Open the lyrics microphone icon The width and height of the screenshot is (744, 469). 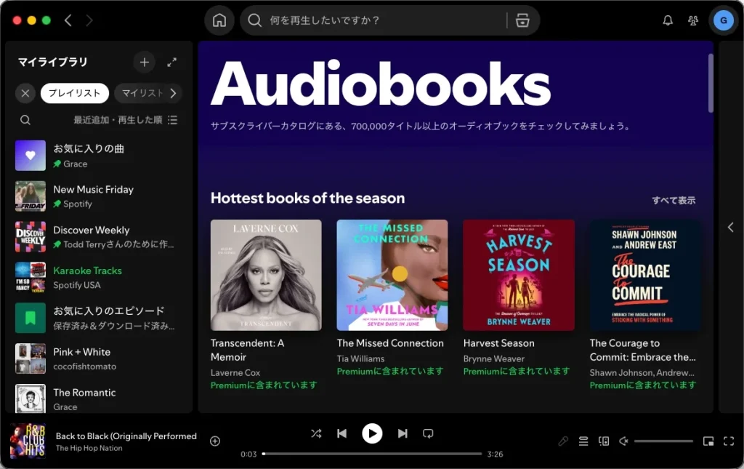(x=563, y=441)
